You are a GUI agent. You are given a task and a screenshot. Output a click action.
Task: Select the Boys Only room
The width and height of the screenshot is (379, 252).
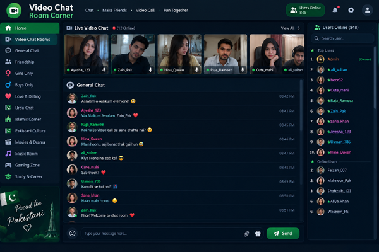29,85
